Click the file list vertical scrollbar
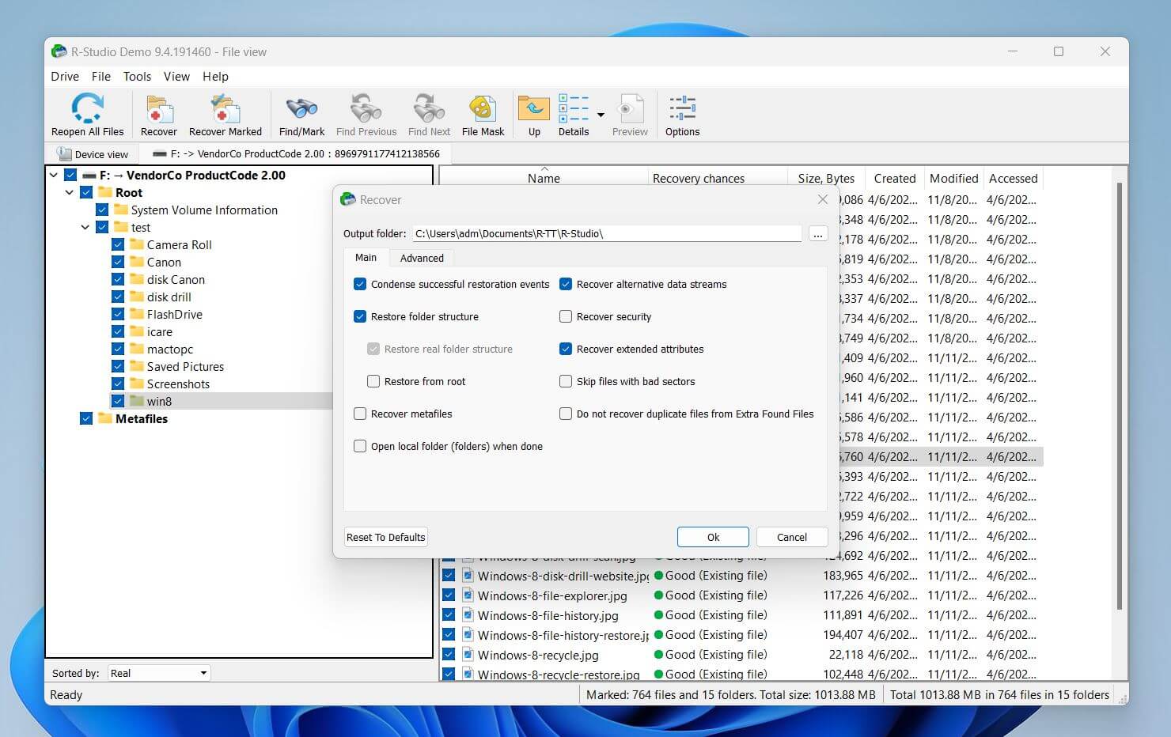The height and width of the screenshot is (737, 1171). tap(1119, 395)
